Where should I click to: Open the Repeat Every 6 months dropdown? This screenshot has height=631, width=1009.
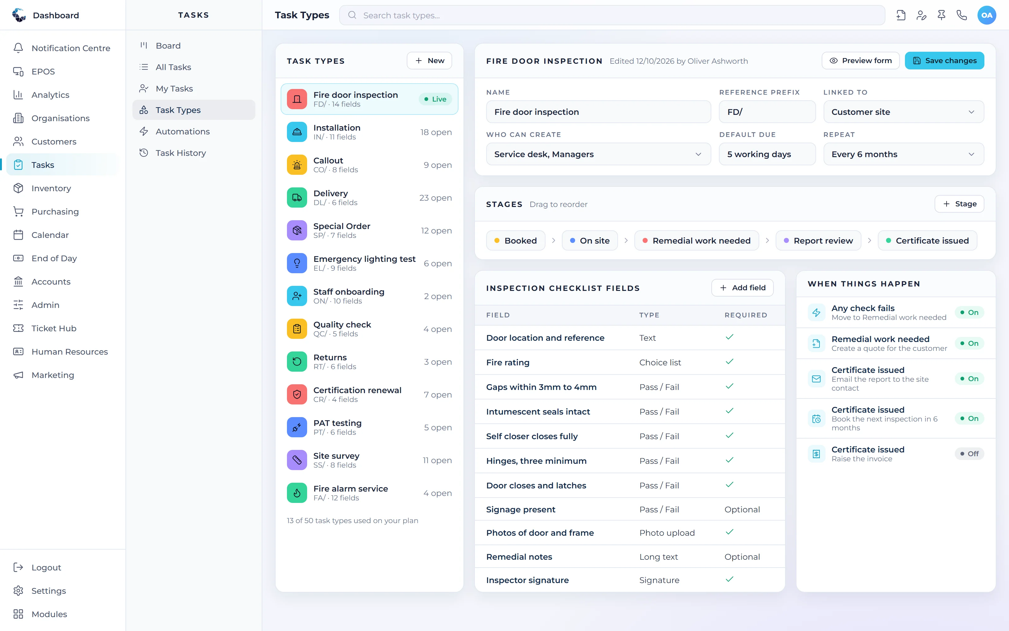[x=903, y=154]
